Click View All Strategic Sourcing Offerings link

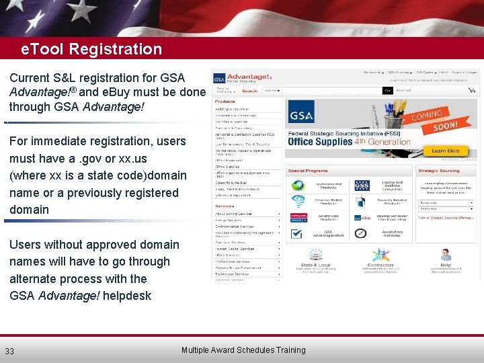click(446, 218)
